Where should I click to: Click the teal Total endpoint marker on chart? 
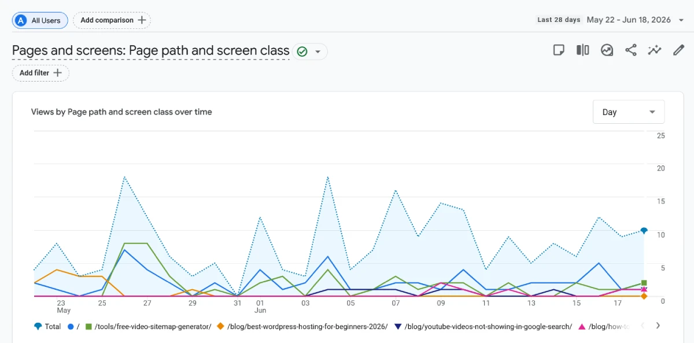[644, 231]
